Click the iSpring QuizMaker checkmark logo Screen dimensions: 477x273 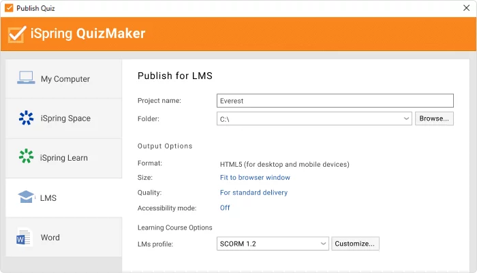pos(16,34)
